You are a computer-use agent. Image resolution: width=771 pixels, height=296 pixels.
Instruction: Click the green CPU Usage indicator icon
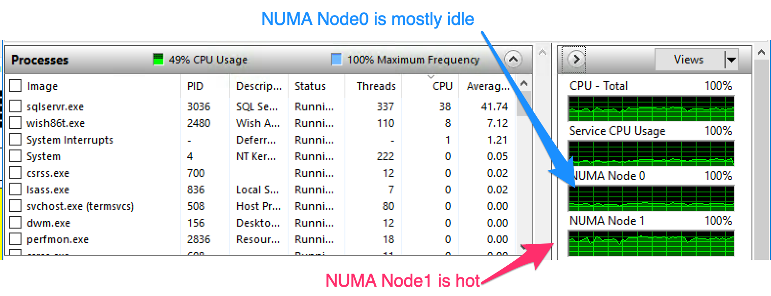(158, 60)
